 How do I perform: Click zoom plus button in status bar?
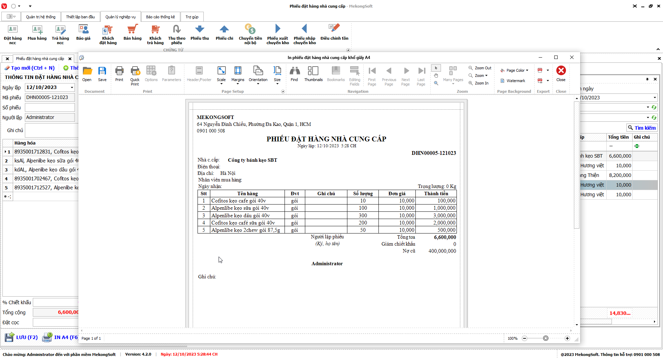pos(567,338)
